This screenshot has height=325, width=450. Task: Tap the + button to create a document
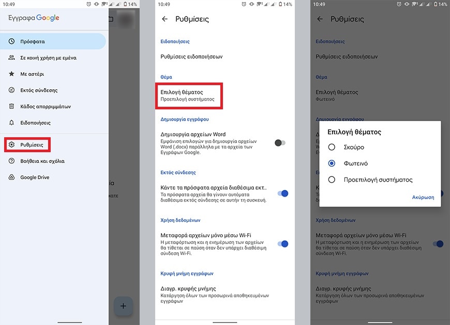(123, 306)
